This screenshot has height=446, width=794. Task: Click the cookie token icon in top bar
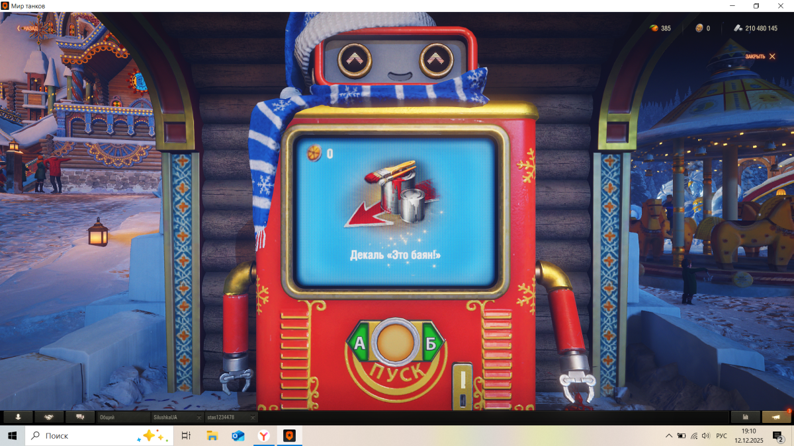(x=699, y=28)
